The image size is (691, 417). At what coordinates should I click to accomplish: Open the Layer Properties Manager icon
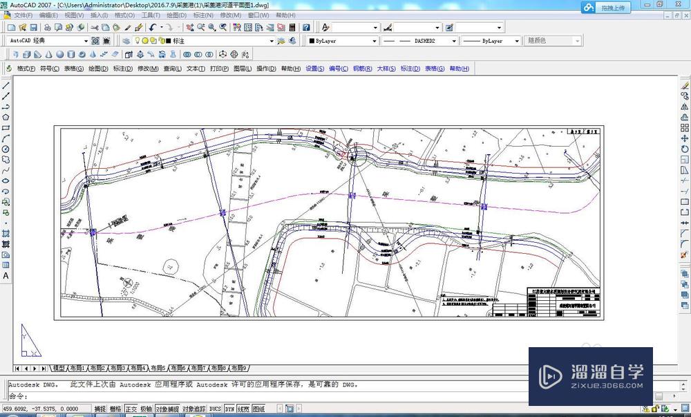126,41
